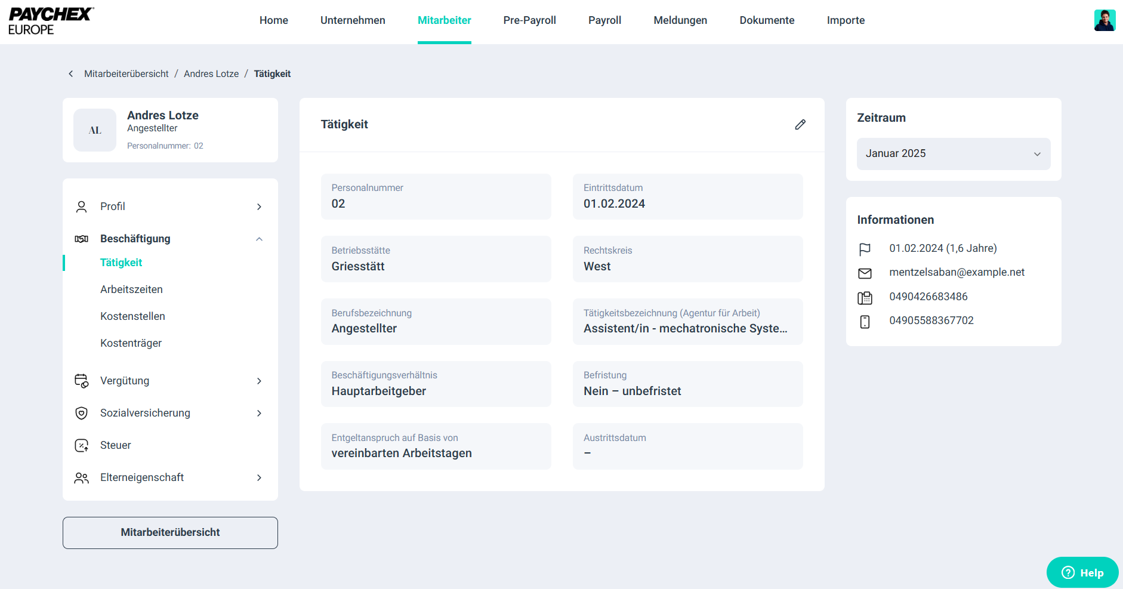Expand the Profil section
The image size is (1123, 589).
259,206
